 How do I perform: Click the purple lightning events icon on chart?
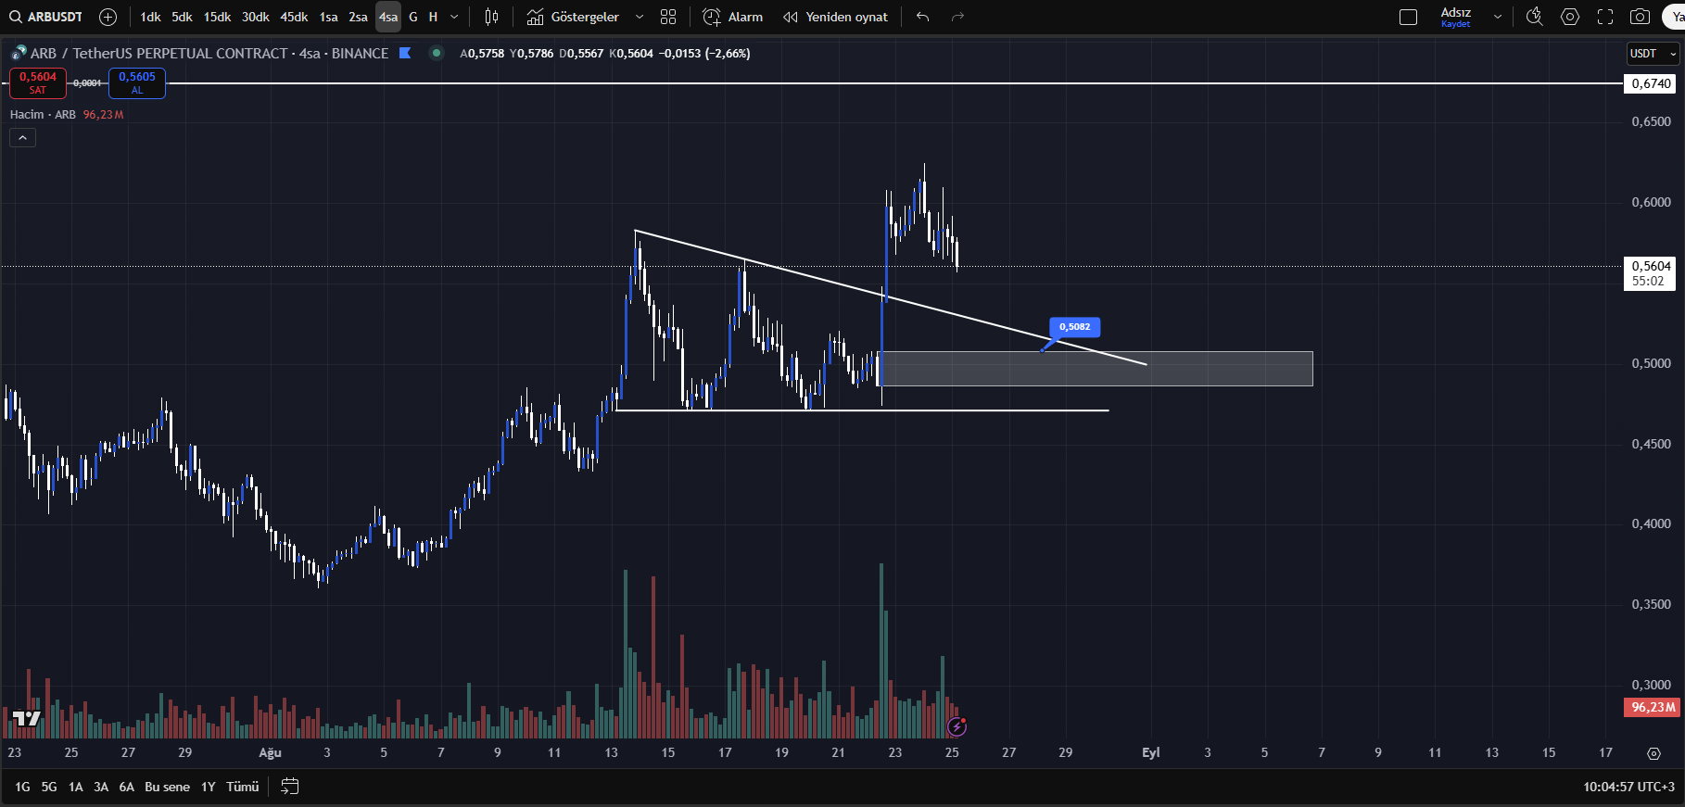[957, 726]
